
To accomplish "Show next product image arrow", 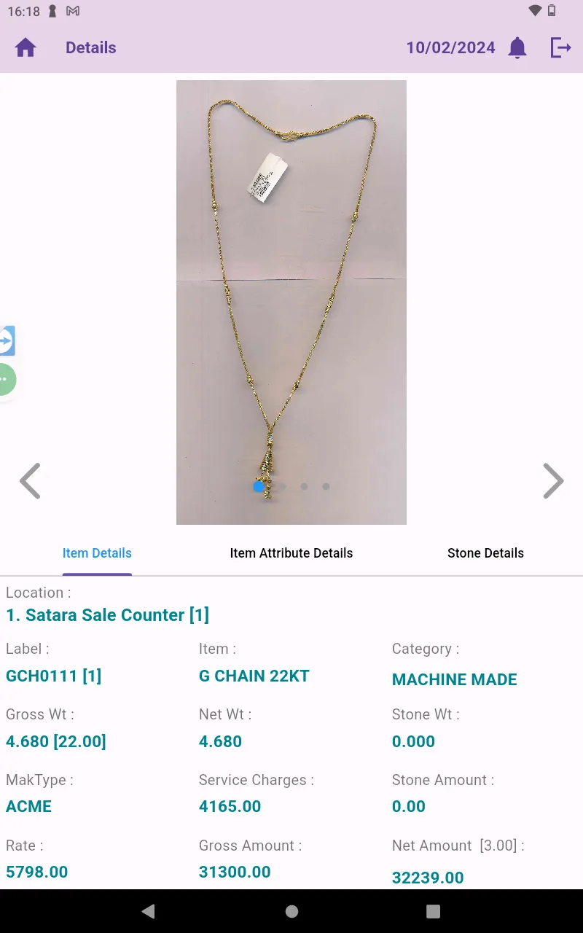I will [553, 481].
